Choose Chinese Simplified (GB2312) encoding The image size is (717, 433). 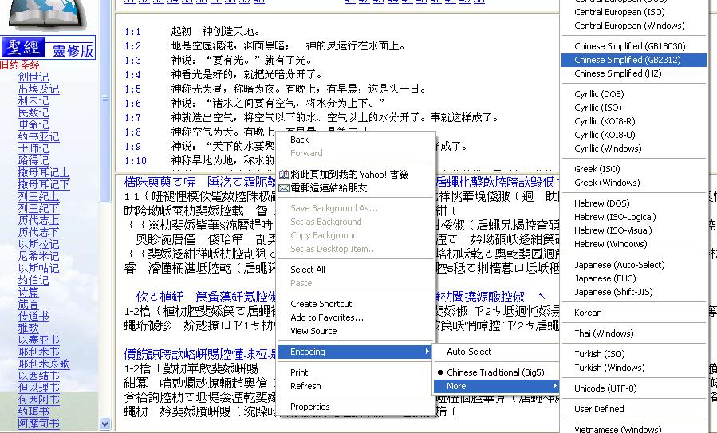(619, 60)
